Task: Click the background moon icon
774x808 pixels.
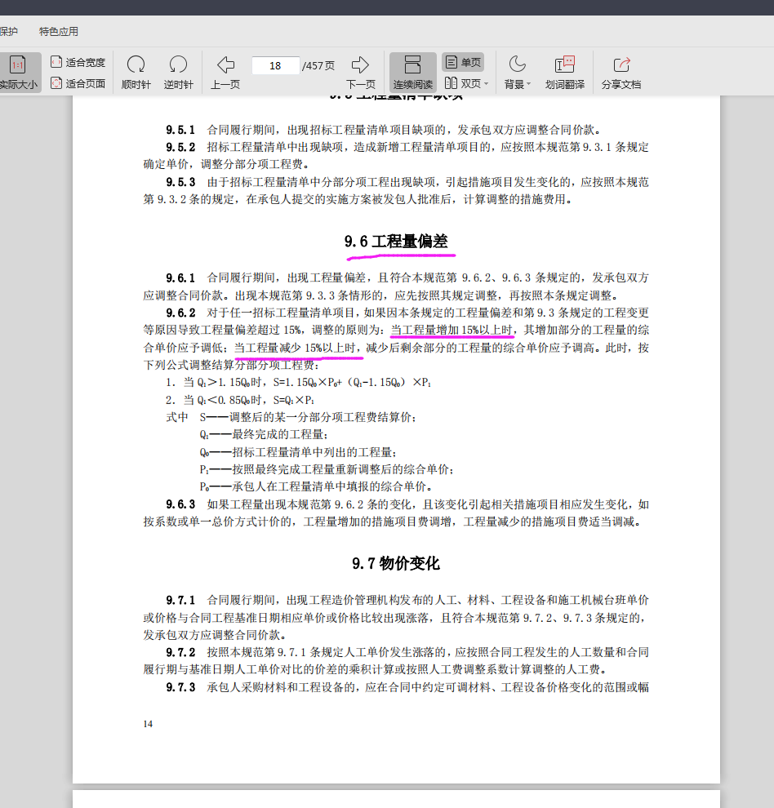Action: (x=517, y=64)
